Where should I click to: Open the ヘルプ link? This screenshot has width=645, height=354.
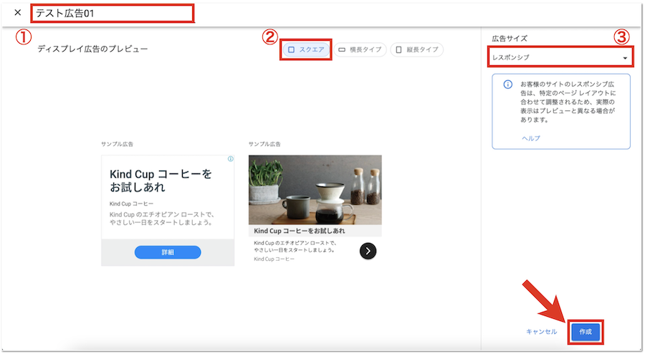(530, 138)
